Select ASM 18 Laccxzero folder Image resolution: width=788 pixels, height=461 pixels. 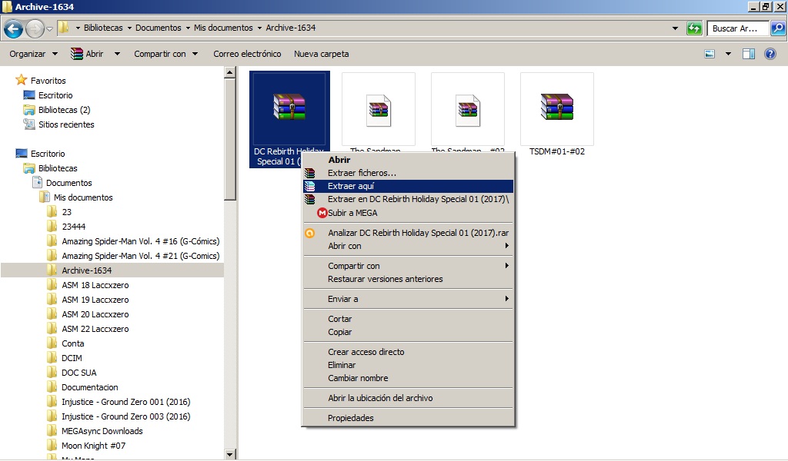tap(95, 284)
